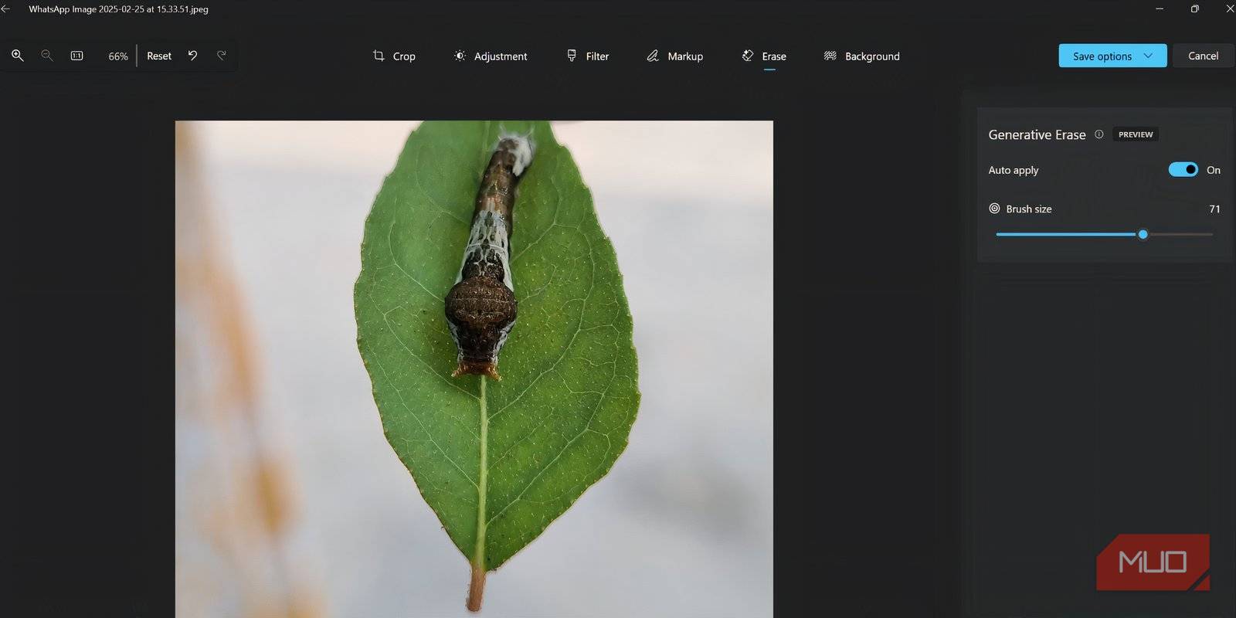Click the zoom in magnifier icon

(x=17, y=56)
